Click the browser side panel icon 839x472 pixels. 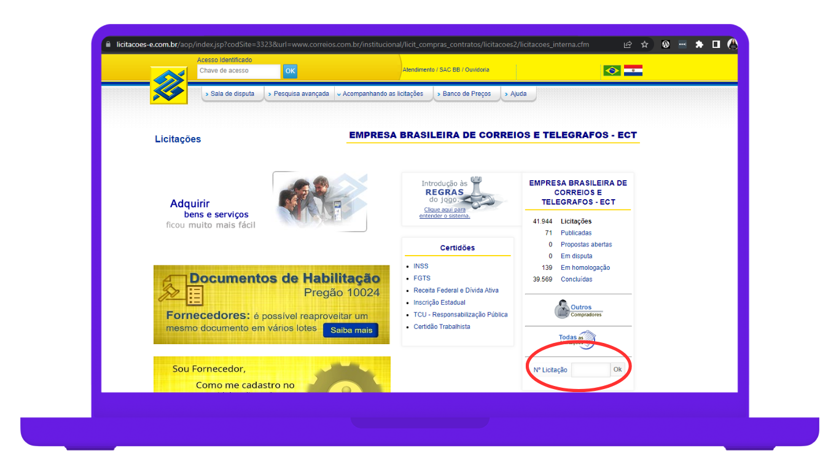coord(716,45)
